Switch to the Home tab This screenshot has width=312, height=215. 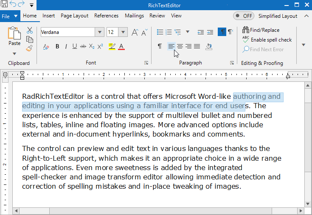[30, 16]
